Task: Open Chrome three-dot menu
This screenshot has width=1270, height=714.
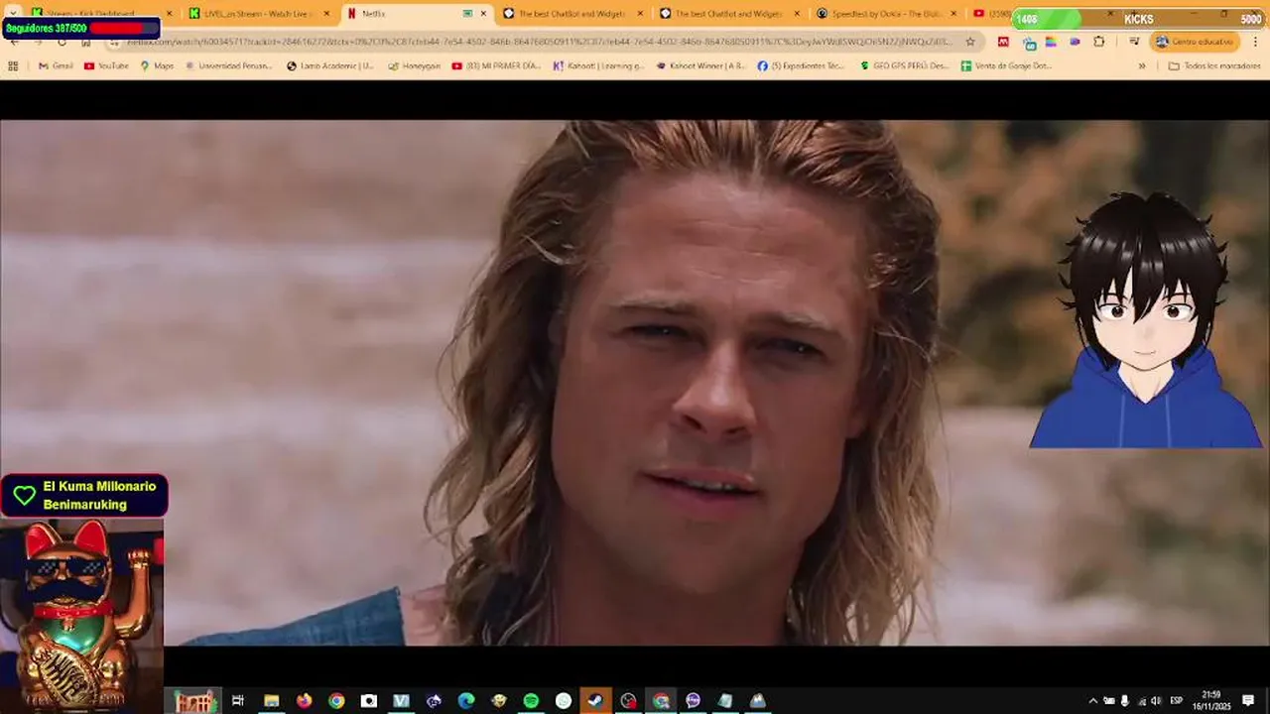Action: tap(1255, 42)
